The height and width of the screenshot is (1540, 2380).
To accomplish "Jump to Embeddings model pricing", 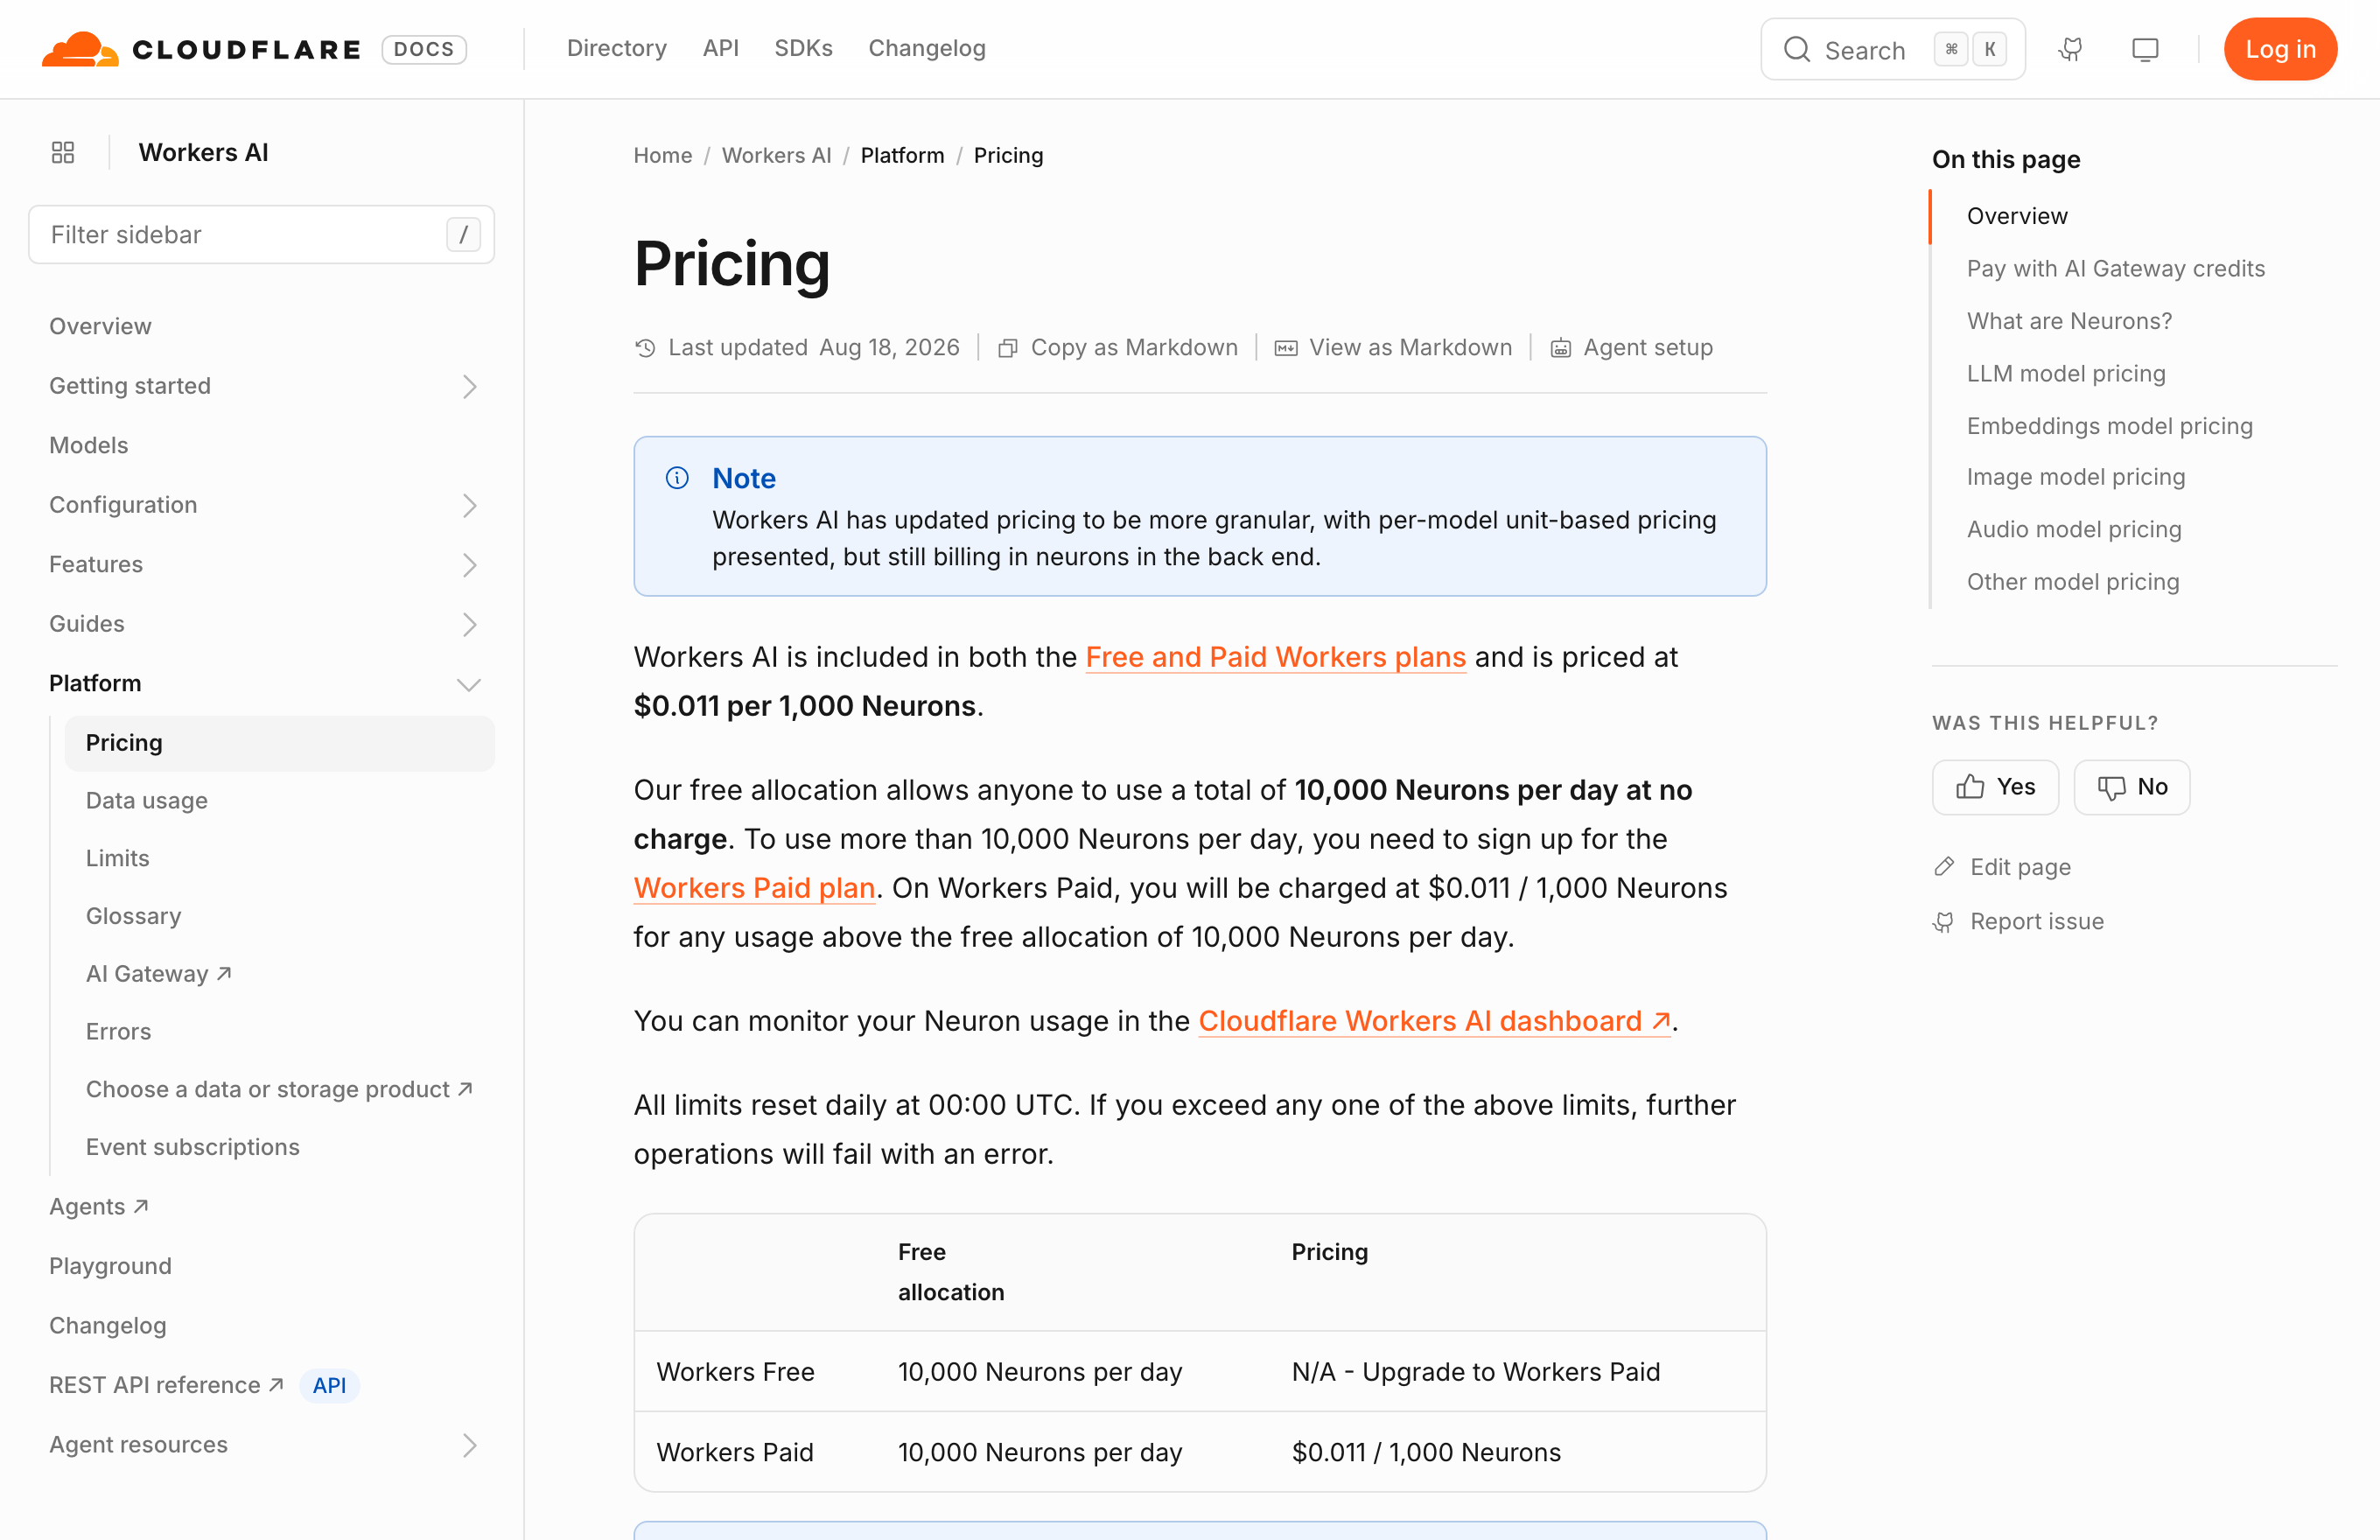I will [2109, 426].
